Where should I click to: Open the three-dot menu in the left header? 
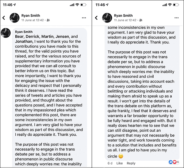[84, 18]
